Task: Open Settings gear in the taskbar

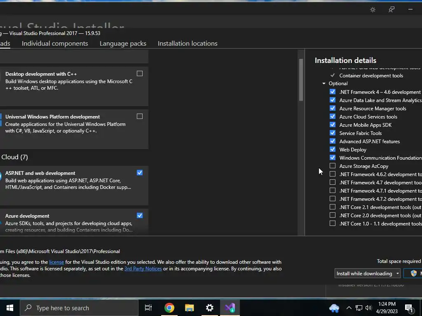Action: (x=210, y=308)
